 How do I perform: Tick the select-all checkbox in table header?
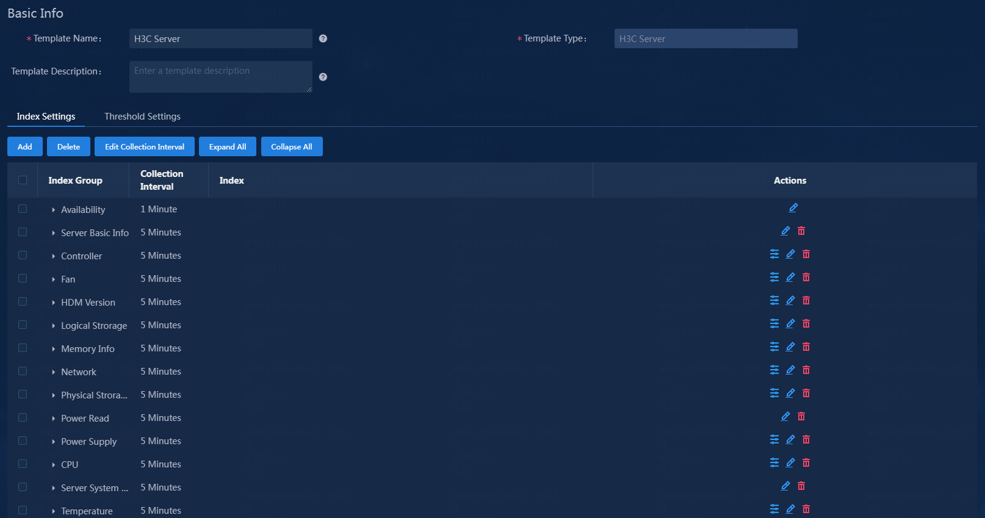point(23,180)
